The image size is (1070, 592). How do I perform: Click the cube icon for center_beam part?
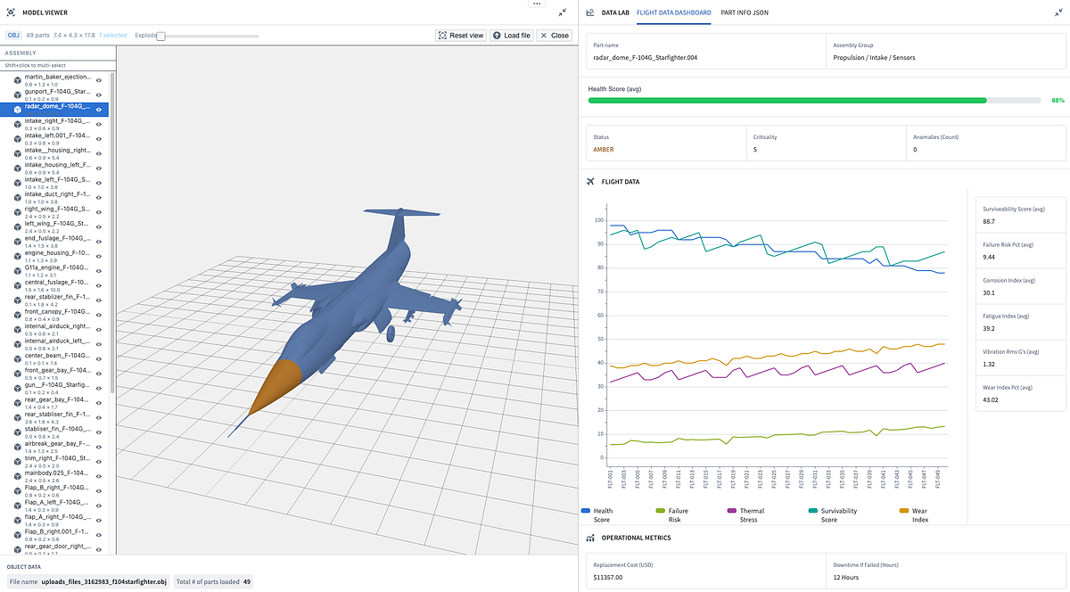[17, 359]
